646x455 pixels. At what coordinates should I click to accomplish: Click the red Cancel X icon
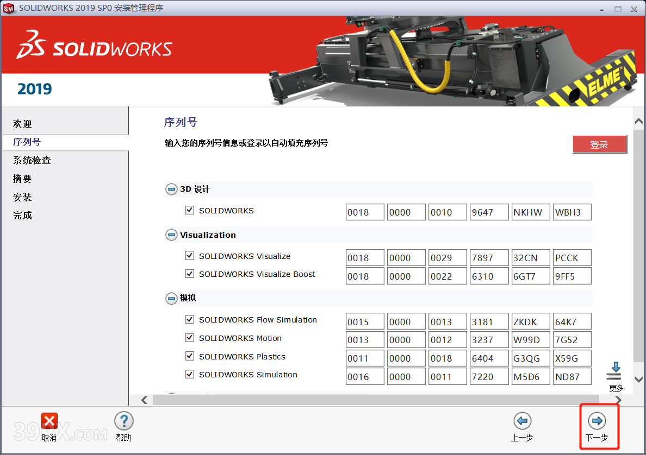(x=49, y=421)
